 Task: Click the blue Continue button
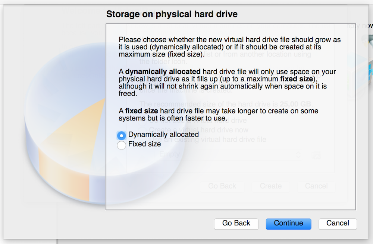click(288, 224)
